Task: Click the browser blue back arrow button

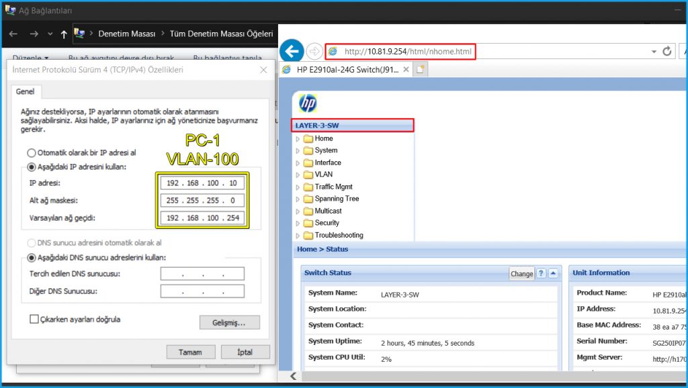Action: pyautogui.click(x=292, y=51)
